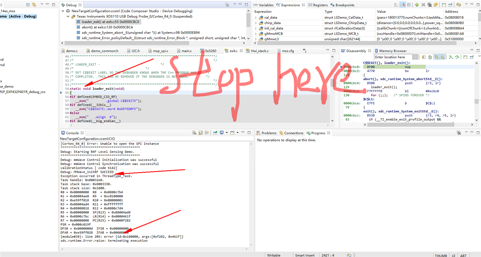Click Collapse All icon in Expressions view
481x257 pixels.
(409, 5)
